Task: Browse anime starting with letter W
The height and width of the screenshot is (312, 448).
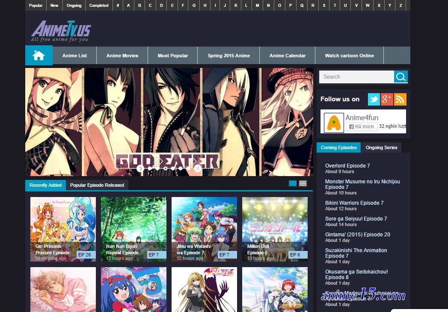Action: (368, 6)
